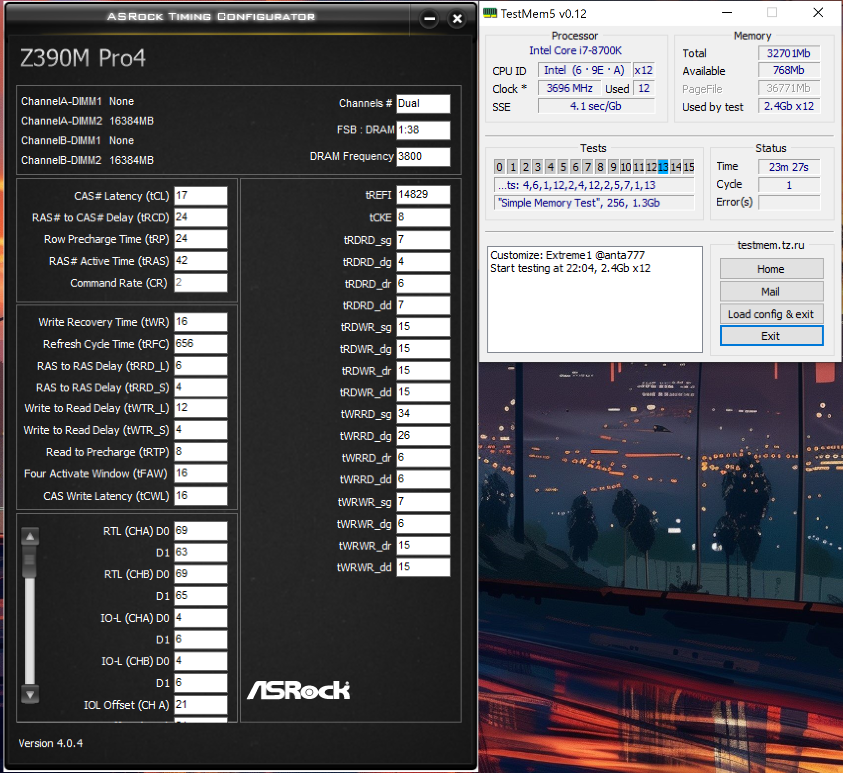Click the "Simple Memory Test" status line
Viewport: 843px width, 773px height.
(x=594, y=203)
